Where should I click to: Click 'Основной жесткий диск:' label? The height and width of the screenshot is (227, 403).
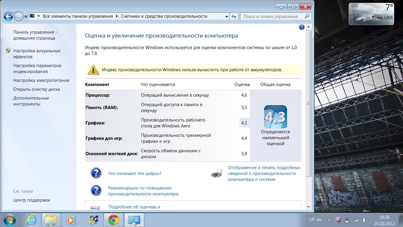coord(112,154)
